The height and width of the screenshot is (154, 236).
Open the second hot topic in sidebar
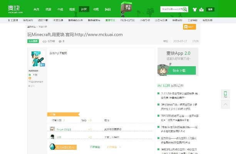tap(179, 107)
